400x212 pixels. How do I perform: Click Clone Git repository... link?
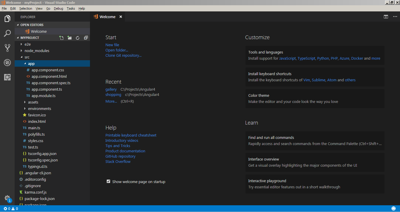(x=123, y=55)
